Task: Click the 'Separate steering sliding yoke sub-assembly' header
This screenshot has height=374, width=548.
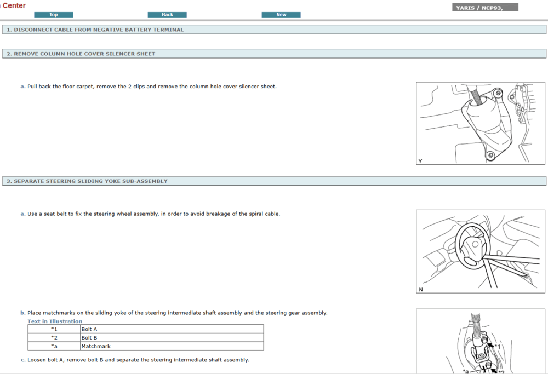Action: pyautogui.click(x=87, y=181)
